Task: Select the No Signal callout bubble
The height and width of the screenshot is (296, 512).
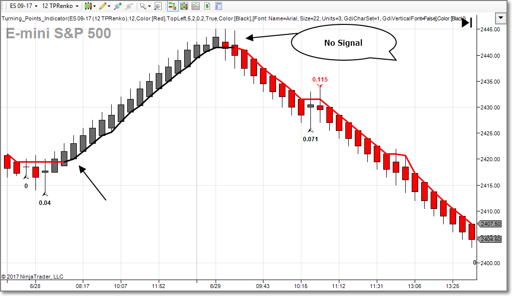Action: 343,43
